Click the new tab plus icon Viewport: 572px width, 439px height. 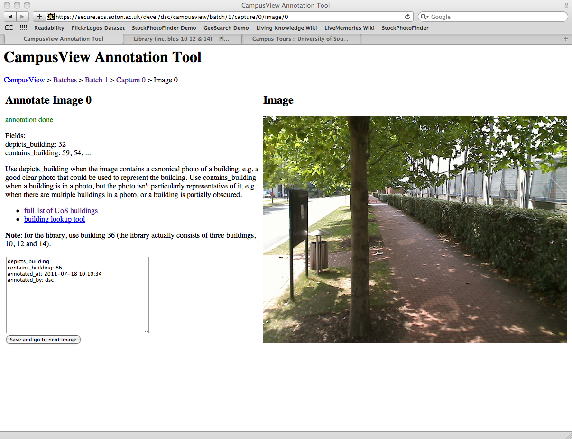[565, 39]
